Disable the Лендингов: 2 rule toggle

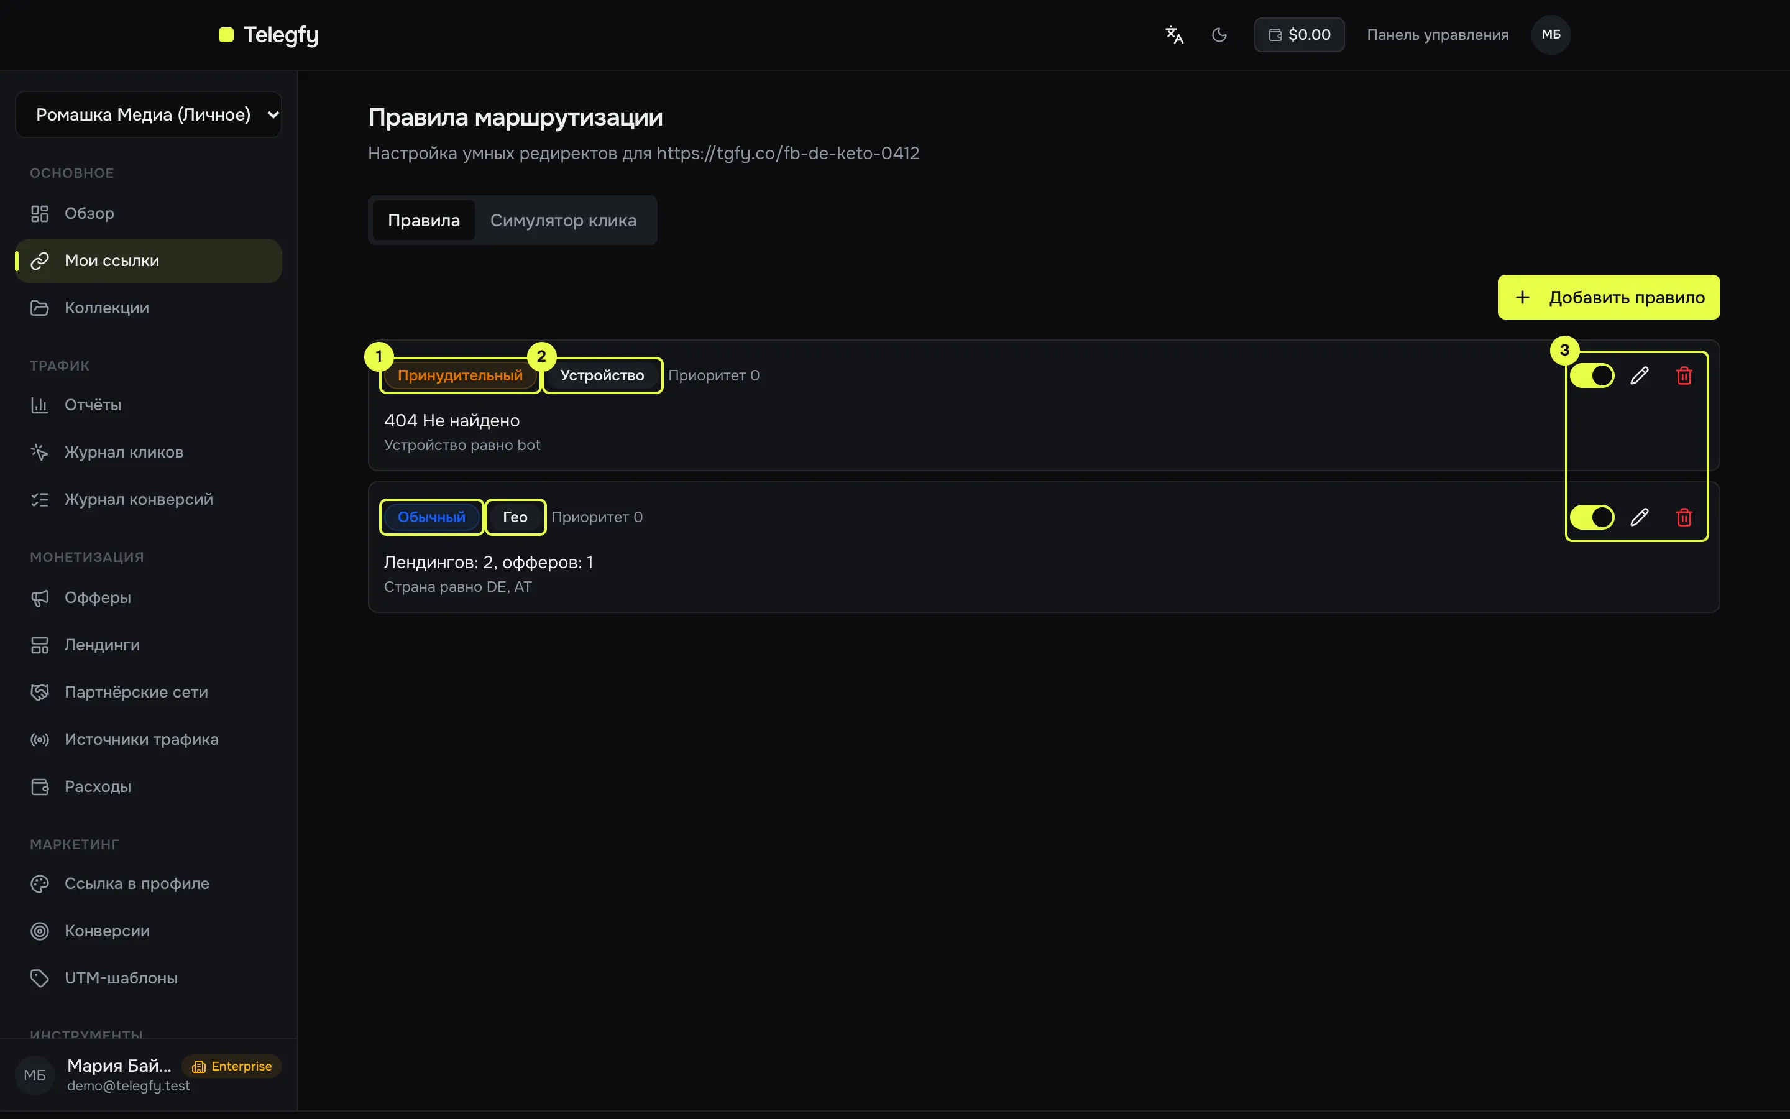click(1592, 517)
